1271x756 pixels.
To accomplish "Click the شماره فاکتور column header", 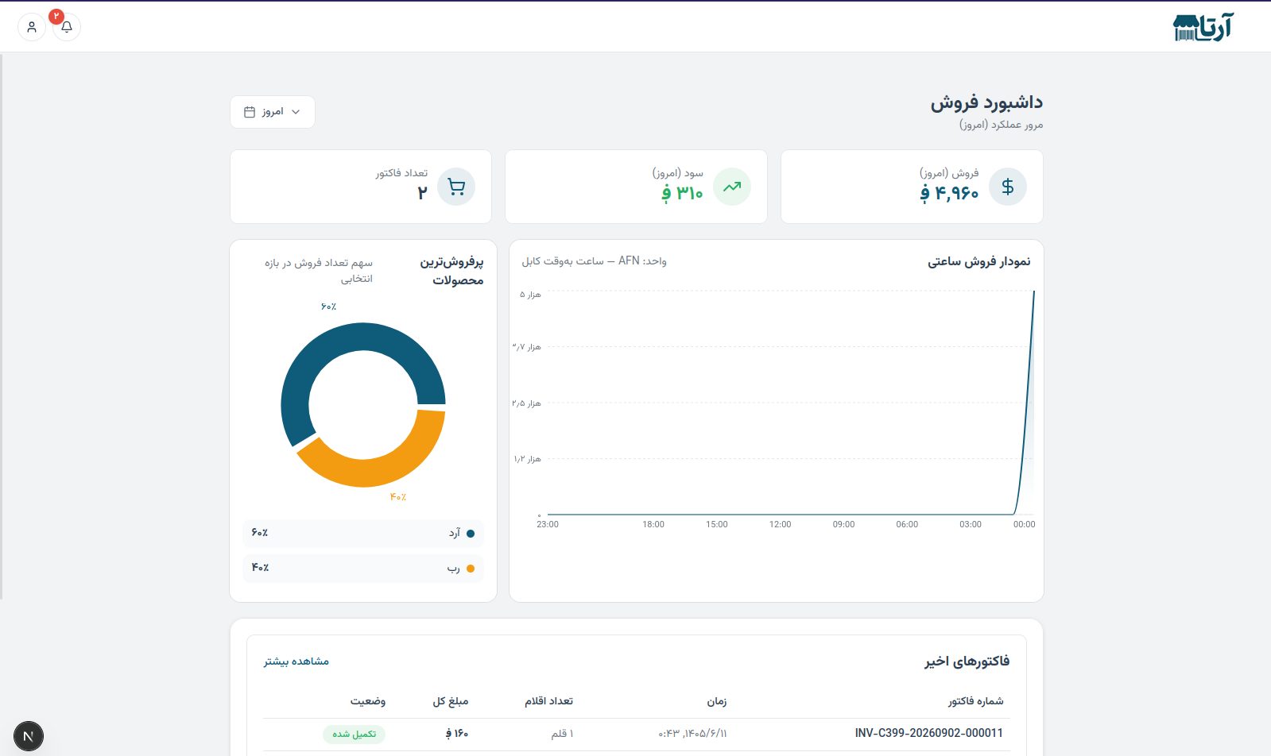I will click(976, 701).
